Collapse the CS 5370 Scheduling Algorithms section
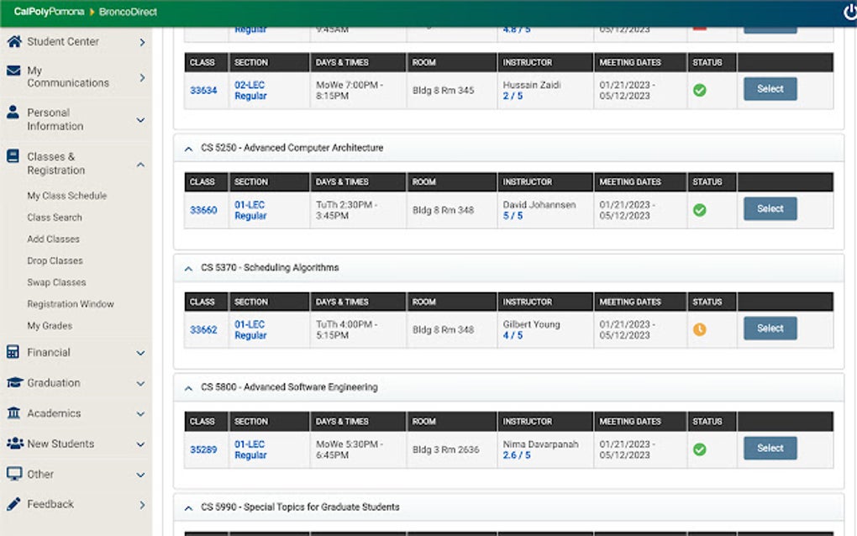The width and height of the screenshot is (857, 536). pos(188,268)
